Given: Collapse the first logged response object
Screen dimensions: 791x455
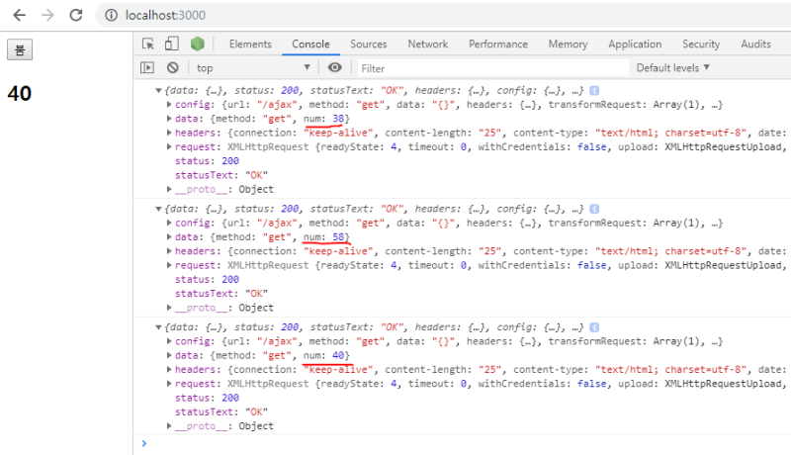Looking at the screenshot, I should point(161,90).
